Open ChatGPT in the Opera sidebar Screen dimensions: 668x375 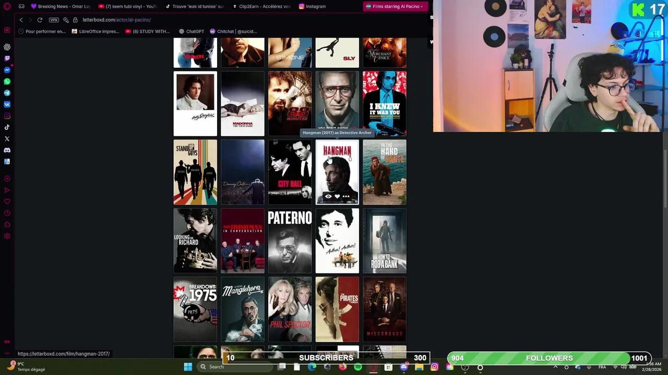click(x=7, y=47)
